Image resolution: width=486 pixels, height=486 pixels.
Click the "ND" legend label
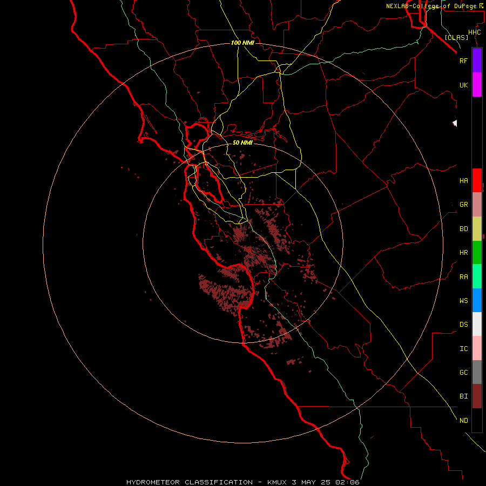pos(463,421)
